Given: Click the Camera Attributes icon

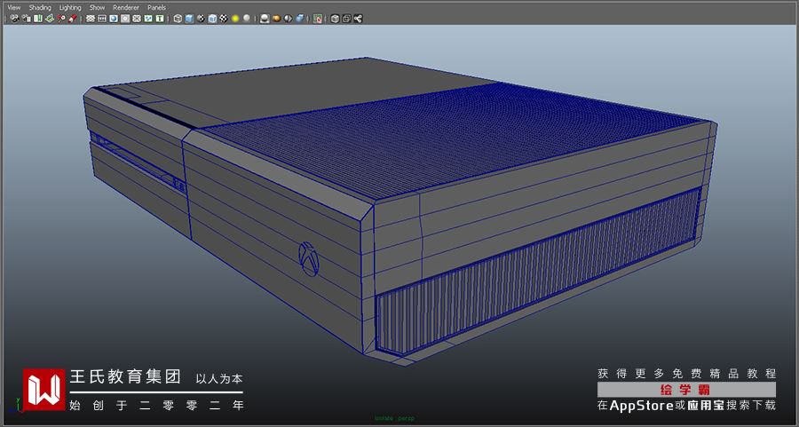Looking at the screenshot, I should point(27,19).
